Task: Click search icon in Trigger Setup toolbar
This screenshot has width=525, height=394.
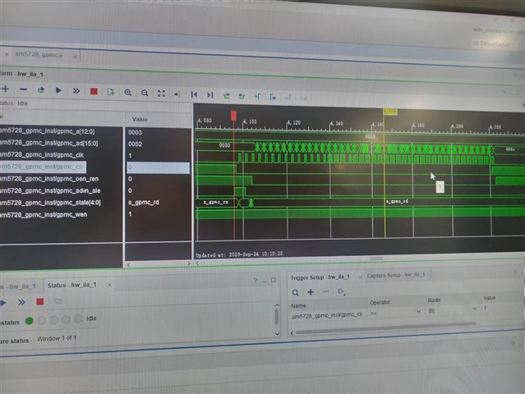Action: [x=295, y=292]
